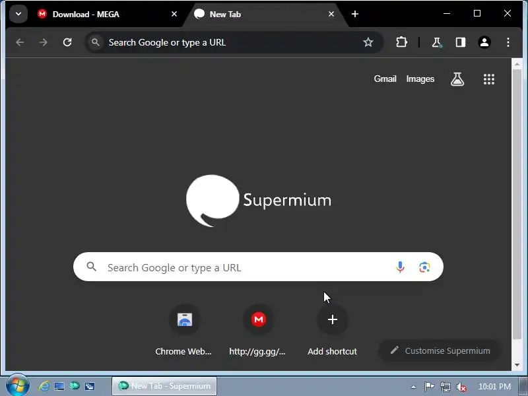
Task: Show hidden tray icons arrow
Action: [413, 387]
